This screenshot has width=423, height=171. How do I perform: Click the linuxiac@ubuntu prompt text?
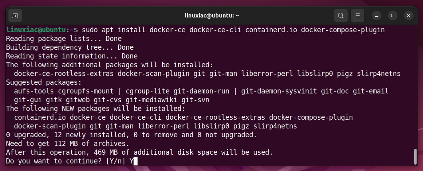coord(35,30)
